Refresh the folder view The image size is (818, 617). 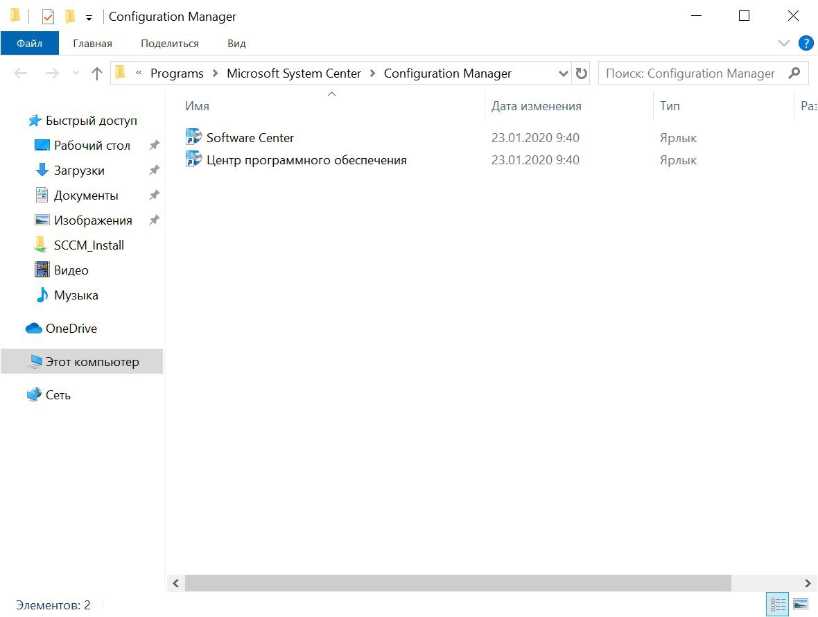581,73
